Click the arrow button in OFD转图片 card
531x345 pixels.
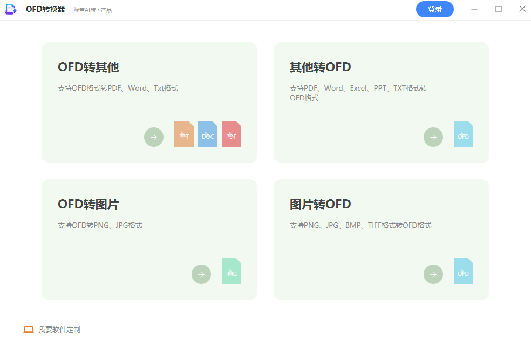click(x=201, y=274)
